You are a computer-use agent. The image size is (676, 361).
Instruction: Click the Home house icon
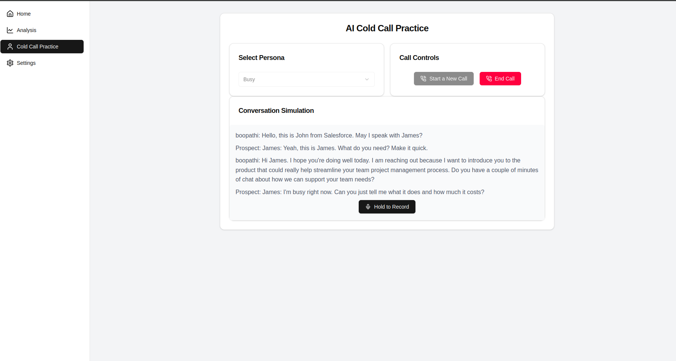(10, 14)
